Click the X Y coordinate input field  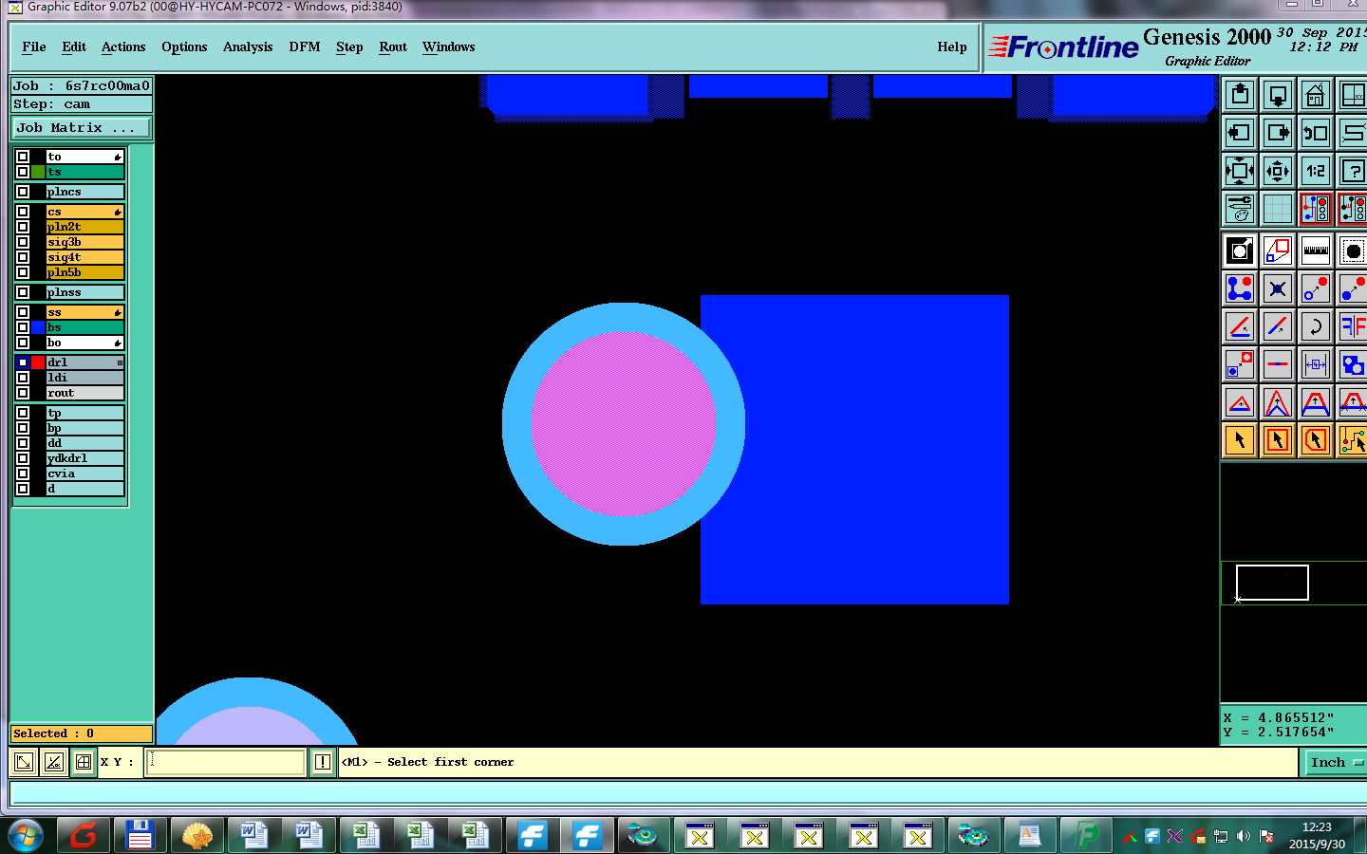coord(226,762)
